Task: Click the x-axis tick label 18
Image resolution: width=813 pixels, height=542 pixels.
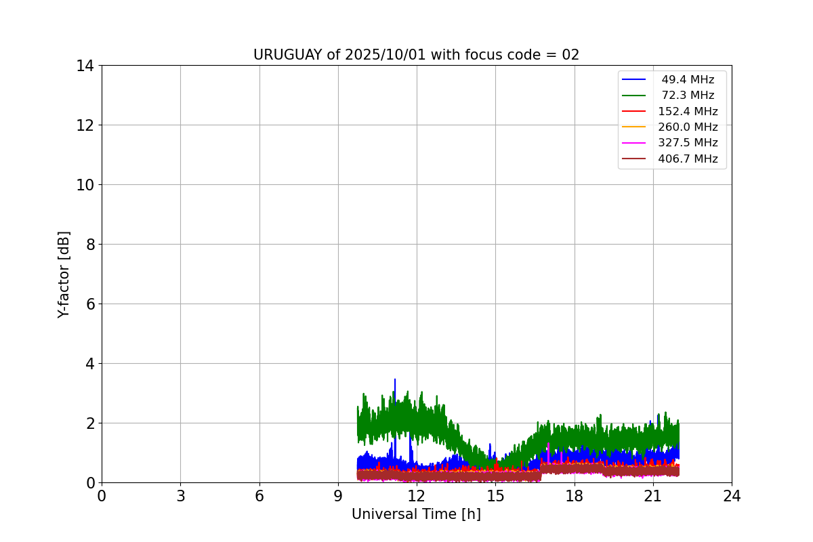Action: pos(575,496)
